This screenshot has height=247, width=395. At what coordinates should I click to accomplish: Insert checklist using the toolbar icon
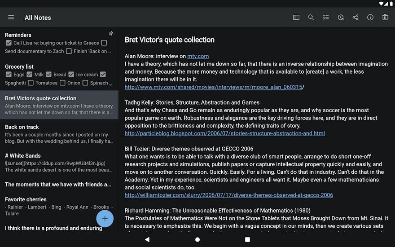pos(326,17)
